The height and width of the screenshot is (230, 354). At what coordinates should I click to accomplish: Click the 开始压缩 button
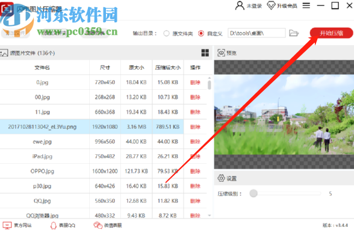(331, 33)
